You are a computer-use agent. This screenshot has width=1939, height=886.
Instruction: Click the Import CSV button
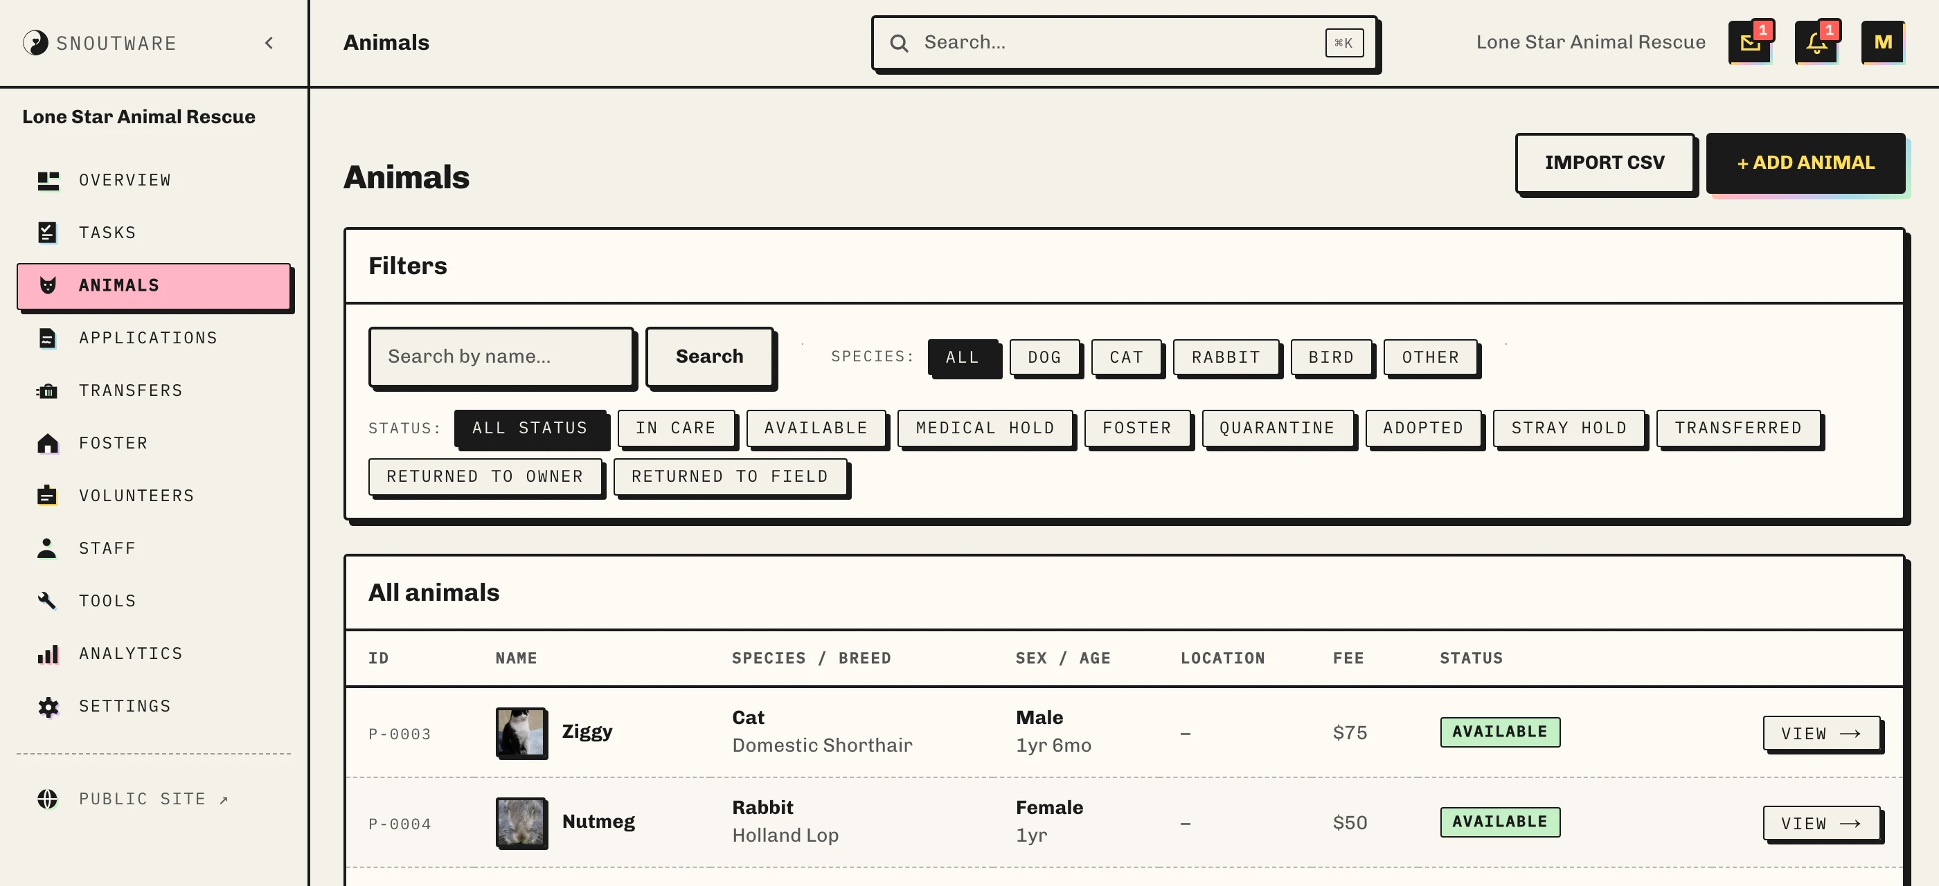point(1605,163)
